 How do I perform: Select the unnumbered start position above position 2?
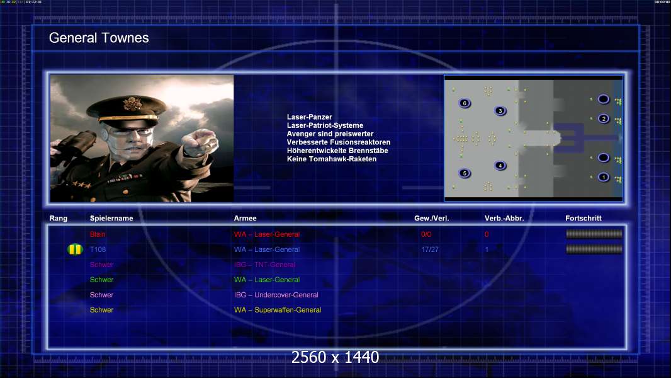pos(604,100)
